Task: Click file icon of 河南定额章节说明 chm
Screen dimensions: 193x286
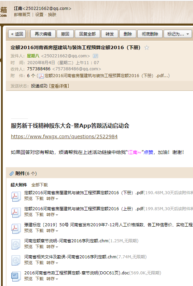Action: point(16,244)
